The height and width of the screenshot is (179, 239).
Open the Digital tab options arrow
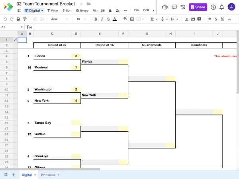point(35,175)
